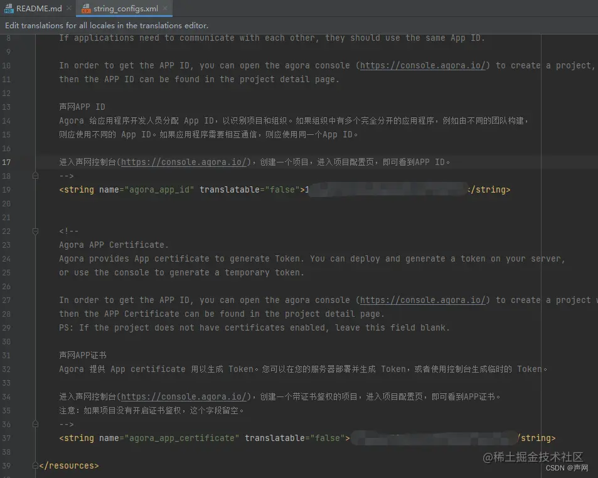This screenshot has height=478, width=598.
Task: Click the "声网APP ID" comment heading
Action: [82, 107]
